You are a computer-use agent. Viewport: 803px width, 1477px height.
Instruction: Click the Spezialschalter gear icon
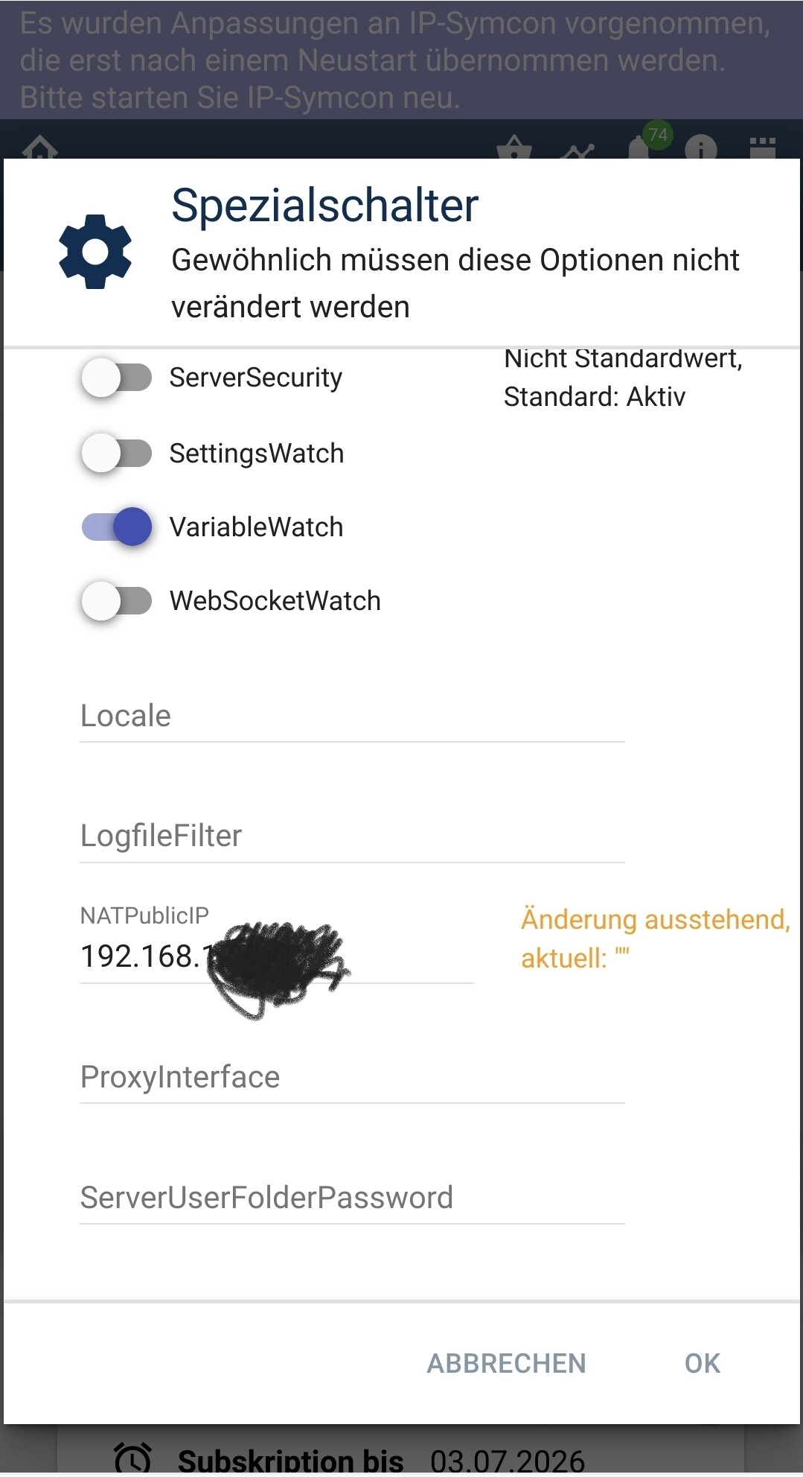(95, 252)
